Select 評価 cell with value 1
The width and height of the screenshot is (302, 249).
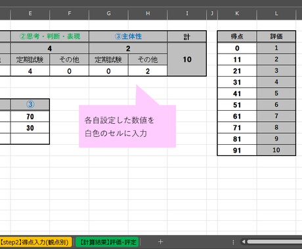coord(276,48)
